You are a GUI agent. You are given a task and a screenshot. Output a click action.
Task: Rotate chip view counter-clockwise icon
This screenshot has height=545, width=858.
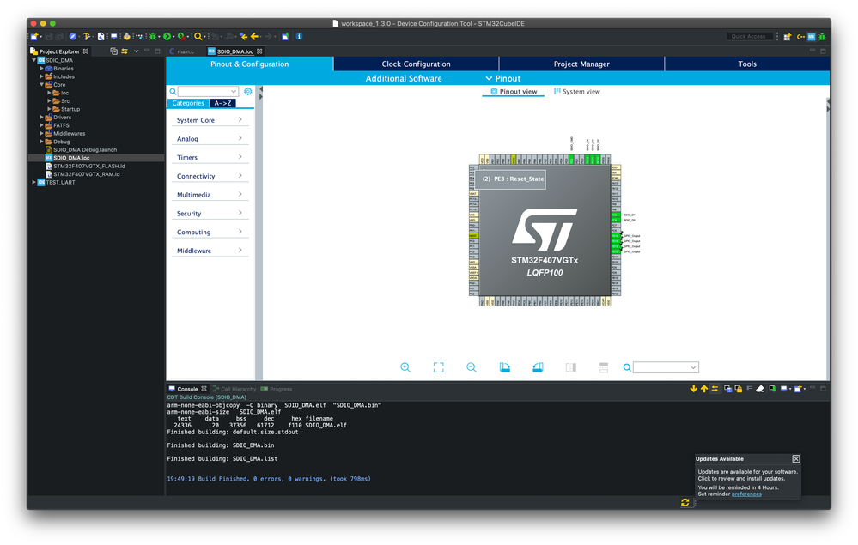538,367
